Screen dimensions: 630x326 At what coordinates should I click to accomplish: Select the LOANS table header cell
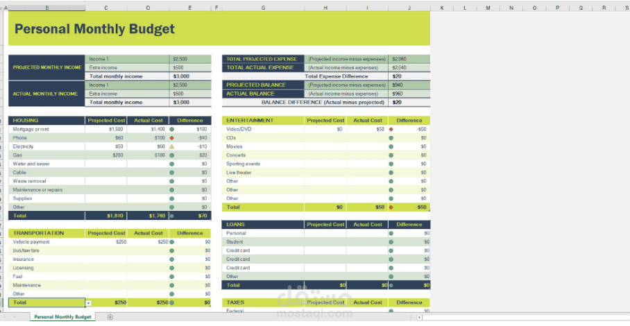[x=263, y=225]
